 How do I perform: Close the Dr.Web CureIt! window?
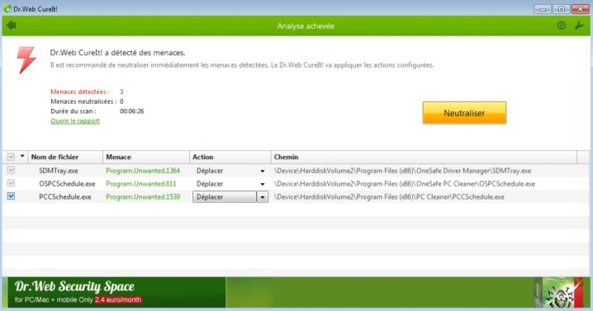(580, 9)
